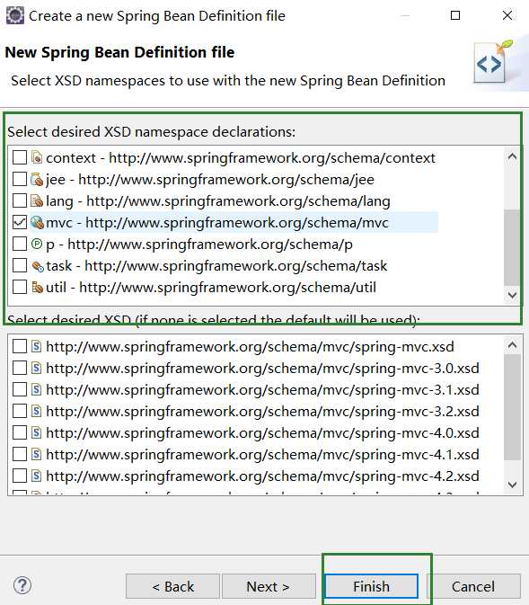Select the 'context - http://www.springframework.org/schema/context' row
The width and height of the screenshot is (529, 605).
[x=241, y=157]
